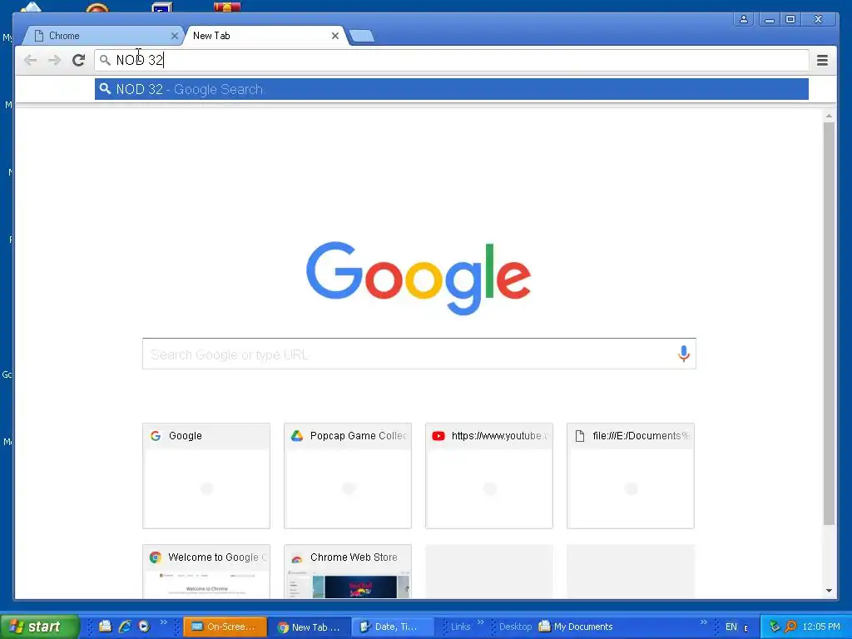This screenshot has height=639, width=852.
Task: Expand the Links toolbar chevron
Action: (480, 622)
